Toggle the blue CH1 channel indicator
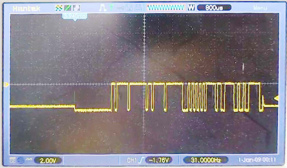287x168 pixels. click(x=20, y=160)
